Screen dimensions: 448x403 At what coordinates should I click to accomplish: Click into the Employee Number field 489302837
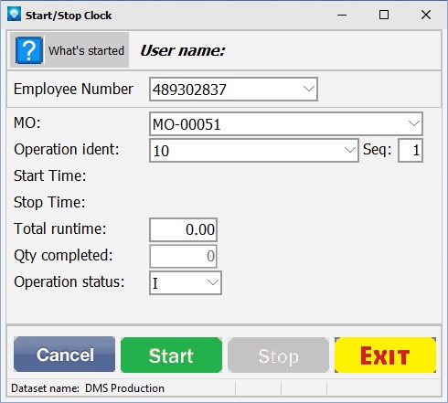point(233,90)
